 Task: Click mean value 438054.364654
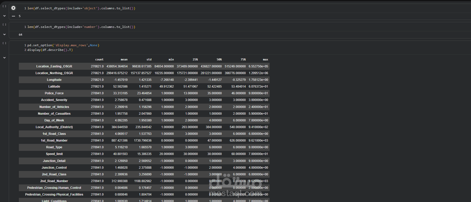point(117,66)
